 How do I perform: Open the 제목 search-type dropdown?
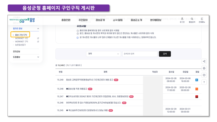coord(103,54)
